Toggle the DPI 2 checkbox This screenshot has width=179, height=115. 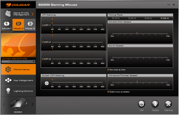(x=43, y=42)
